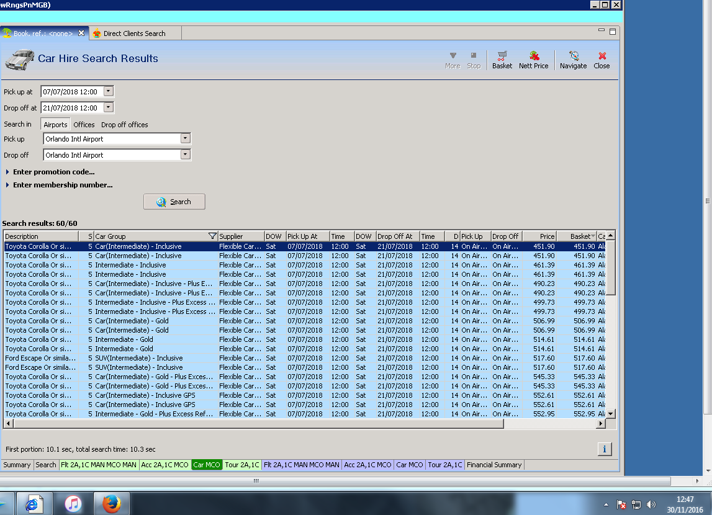Close the Book. ref. tab
Screen dimensions: 712x515
tap(81, 33)
